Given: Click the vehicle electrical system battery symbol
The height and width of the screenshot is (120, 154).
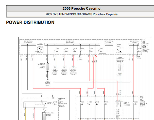Looking at the screenshot, I should pyautogui.click(x=48, y=67).
